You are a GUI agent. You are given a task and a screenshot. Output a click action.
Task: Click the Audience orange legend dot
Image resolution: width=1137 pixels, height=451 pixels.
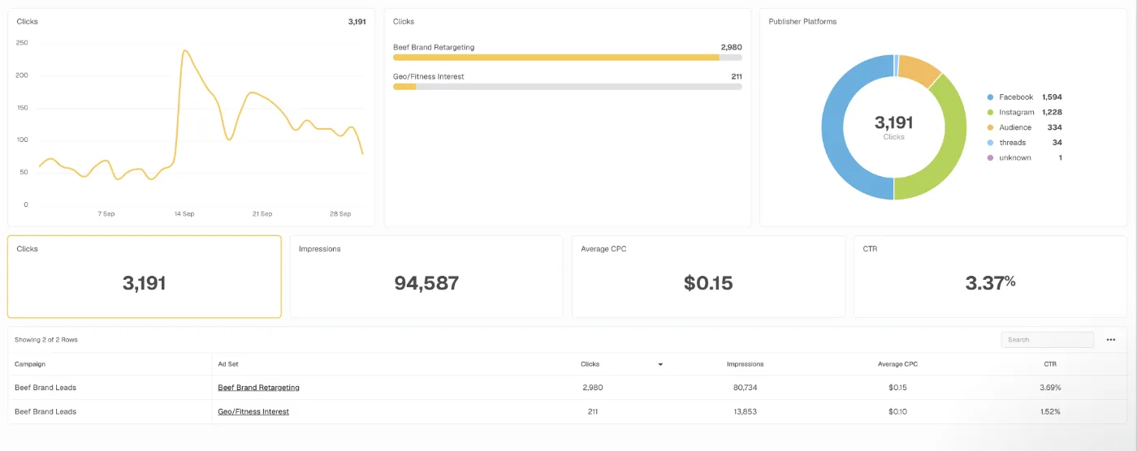(990, 127)
